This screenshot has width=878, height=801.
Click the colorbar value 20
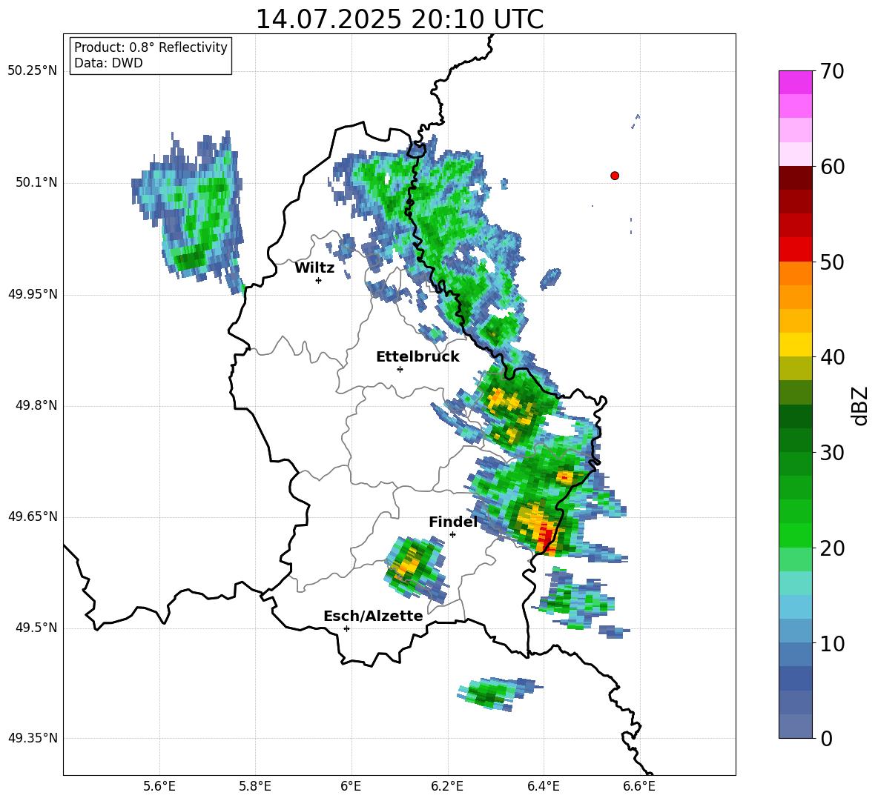(832, 548)
